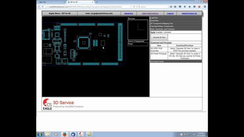Viewport: 244px width, 137px height.
Task: Close the IDF-to-3D tab
Action: (92, 2)
